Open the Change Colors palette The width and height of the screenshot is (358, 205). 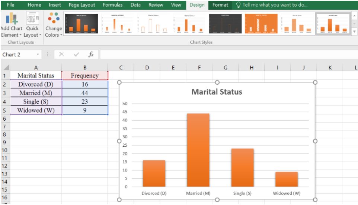tap(54, 25)
